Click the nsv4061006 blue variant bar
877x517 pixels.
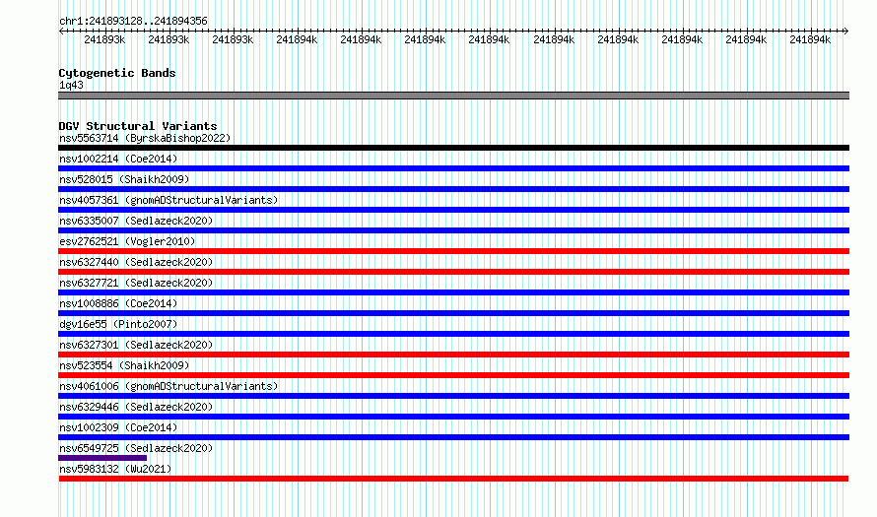pos(453,396)
